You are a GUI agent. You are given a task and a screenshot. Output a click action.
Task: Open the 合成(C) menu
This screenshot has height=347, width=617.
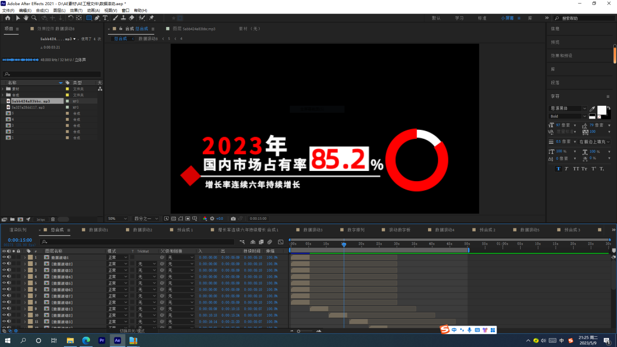coord(42,10)
